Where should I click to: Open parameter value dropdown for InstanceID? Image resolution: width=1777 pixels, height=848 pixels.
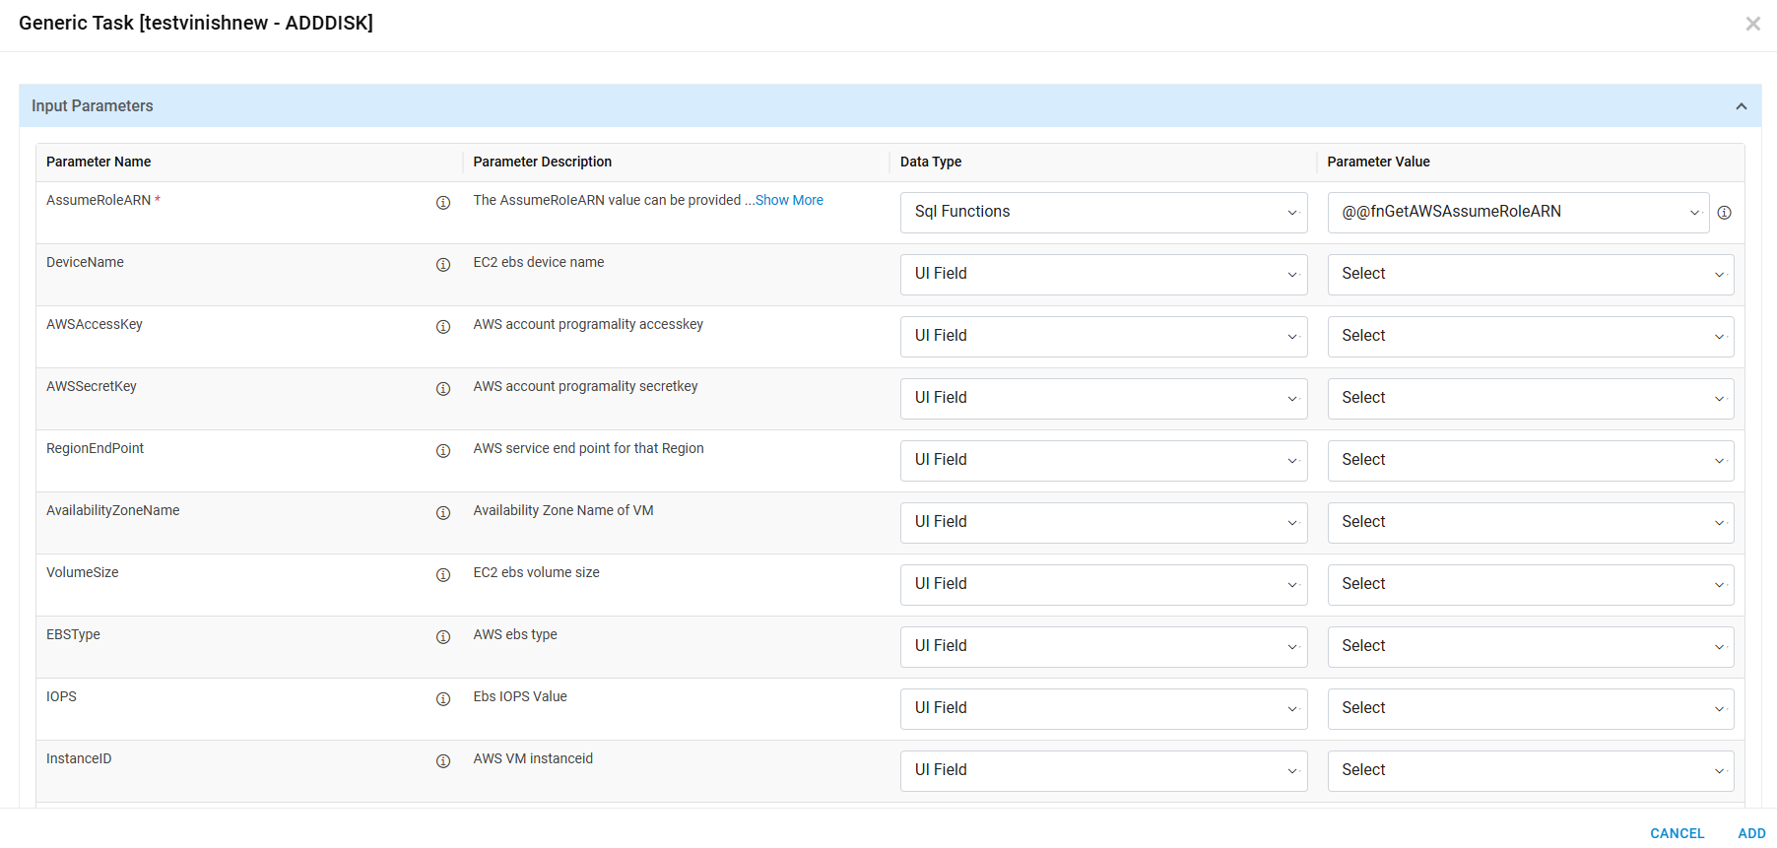[1530, 771]
